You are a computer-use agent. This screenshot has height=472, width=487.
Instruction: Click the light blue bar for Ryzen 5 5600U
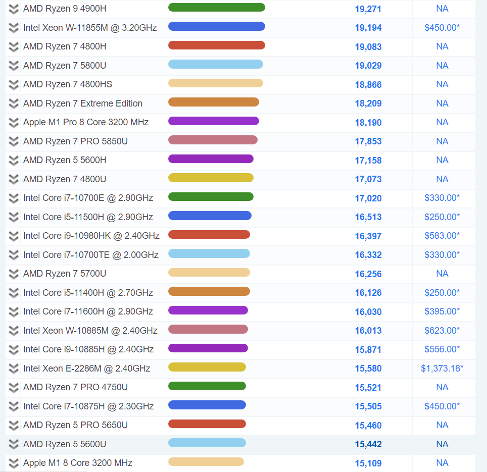207,443
